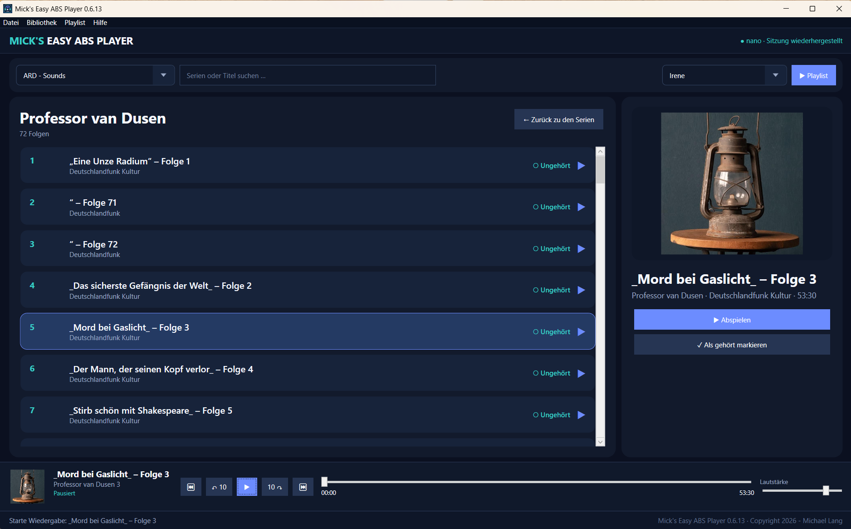Viewport: 851px width, 529px height.
Task: Toggle Ungehört on 'Stirb schön mit Shakespeare'
Action: [x=552, y=415]
